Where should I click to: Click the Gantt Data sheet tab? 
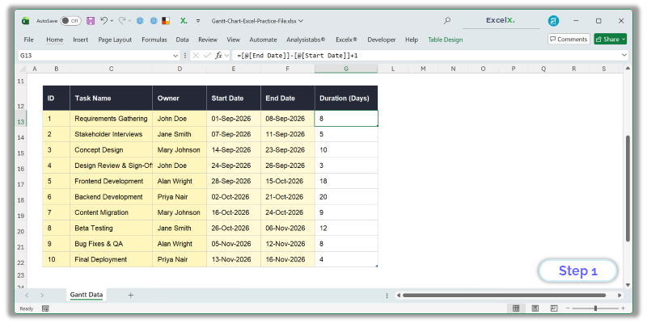point(87,295)
